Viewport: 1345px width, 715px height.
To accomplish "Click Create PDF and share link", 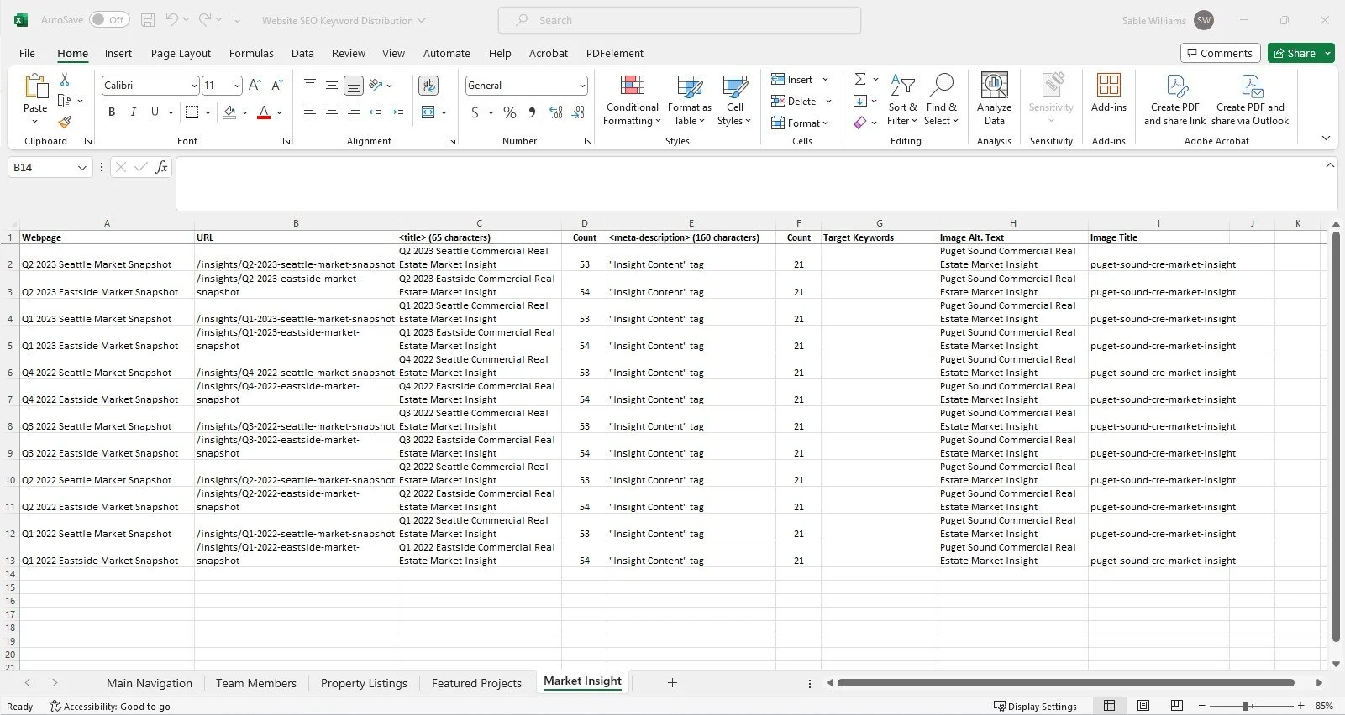I will pyautogui.click(x=1174, y=99).
